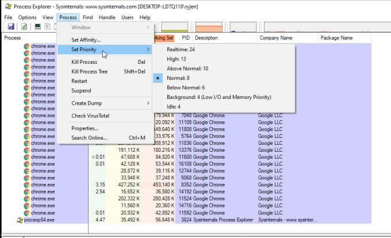
Task: Click the Chrome icon in the PID 11524 row
Action: 26,199
